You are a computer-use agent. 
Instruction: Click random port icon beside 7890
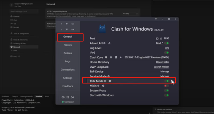[x=161, y=39]
